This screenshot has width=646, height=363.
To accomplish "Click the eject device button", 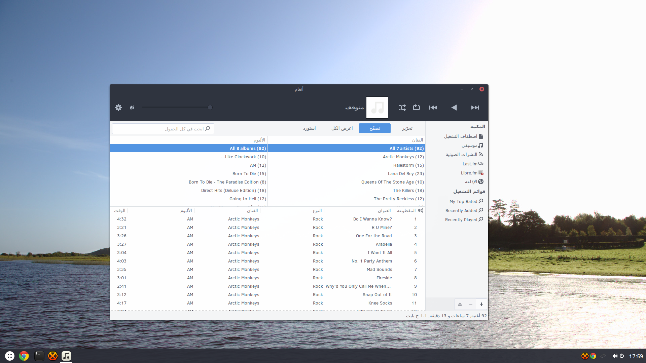I will click(x=460, y=304).
